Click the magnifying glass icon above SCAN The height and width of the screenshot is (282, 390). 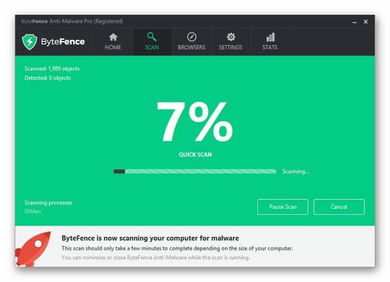click(x=152, y=37)
